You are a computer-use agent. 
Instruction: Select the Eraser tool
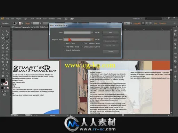point(7,48)
